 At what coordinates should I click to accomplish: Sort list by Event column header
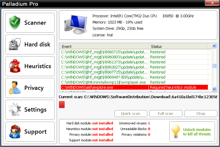coord(104,47)
